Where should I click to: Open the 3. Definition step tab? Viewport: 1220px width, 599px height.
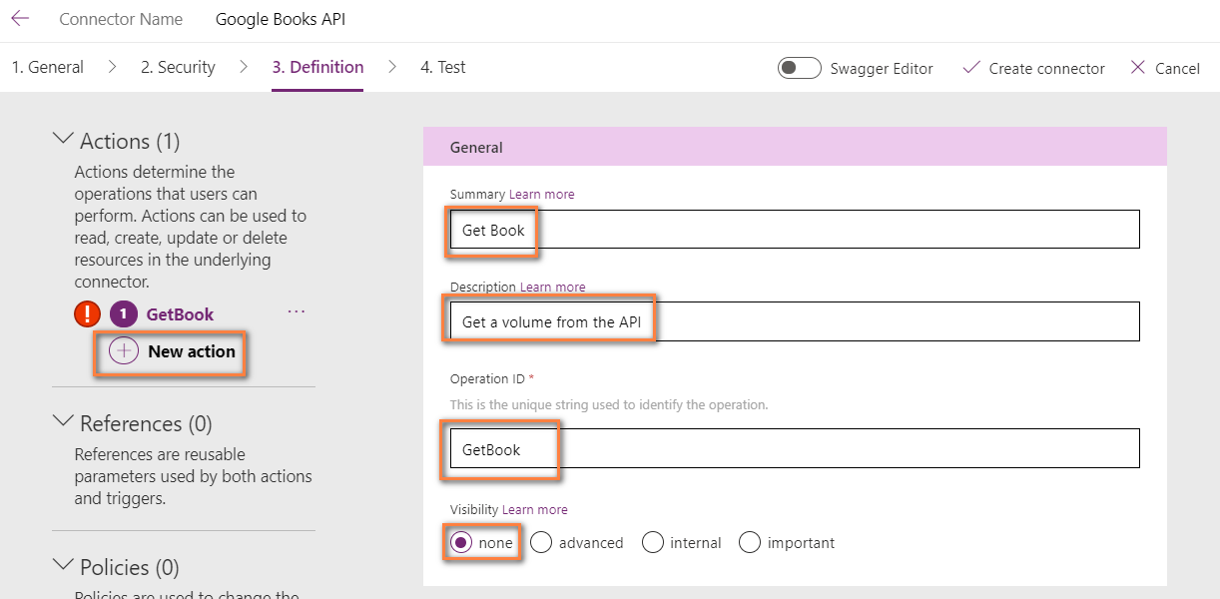(317, 67)
